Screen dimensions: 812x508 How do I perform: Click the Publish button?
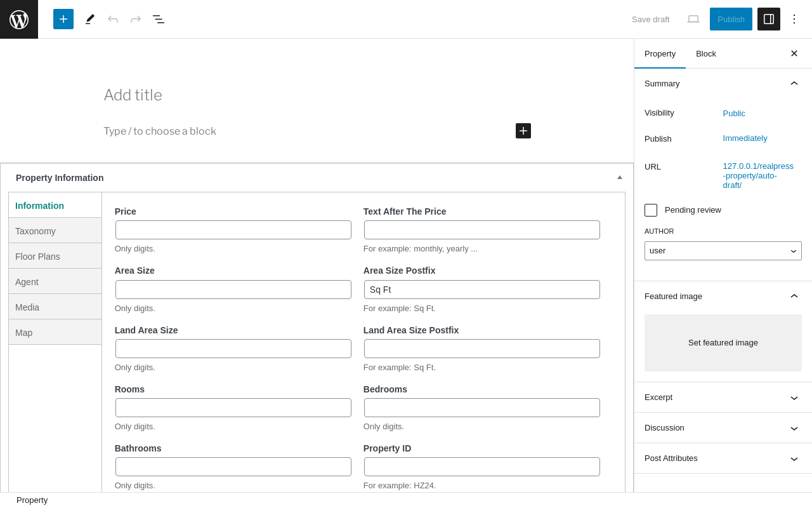click(731, 19)
